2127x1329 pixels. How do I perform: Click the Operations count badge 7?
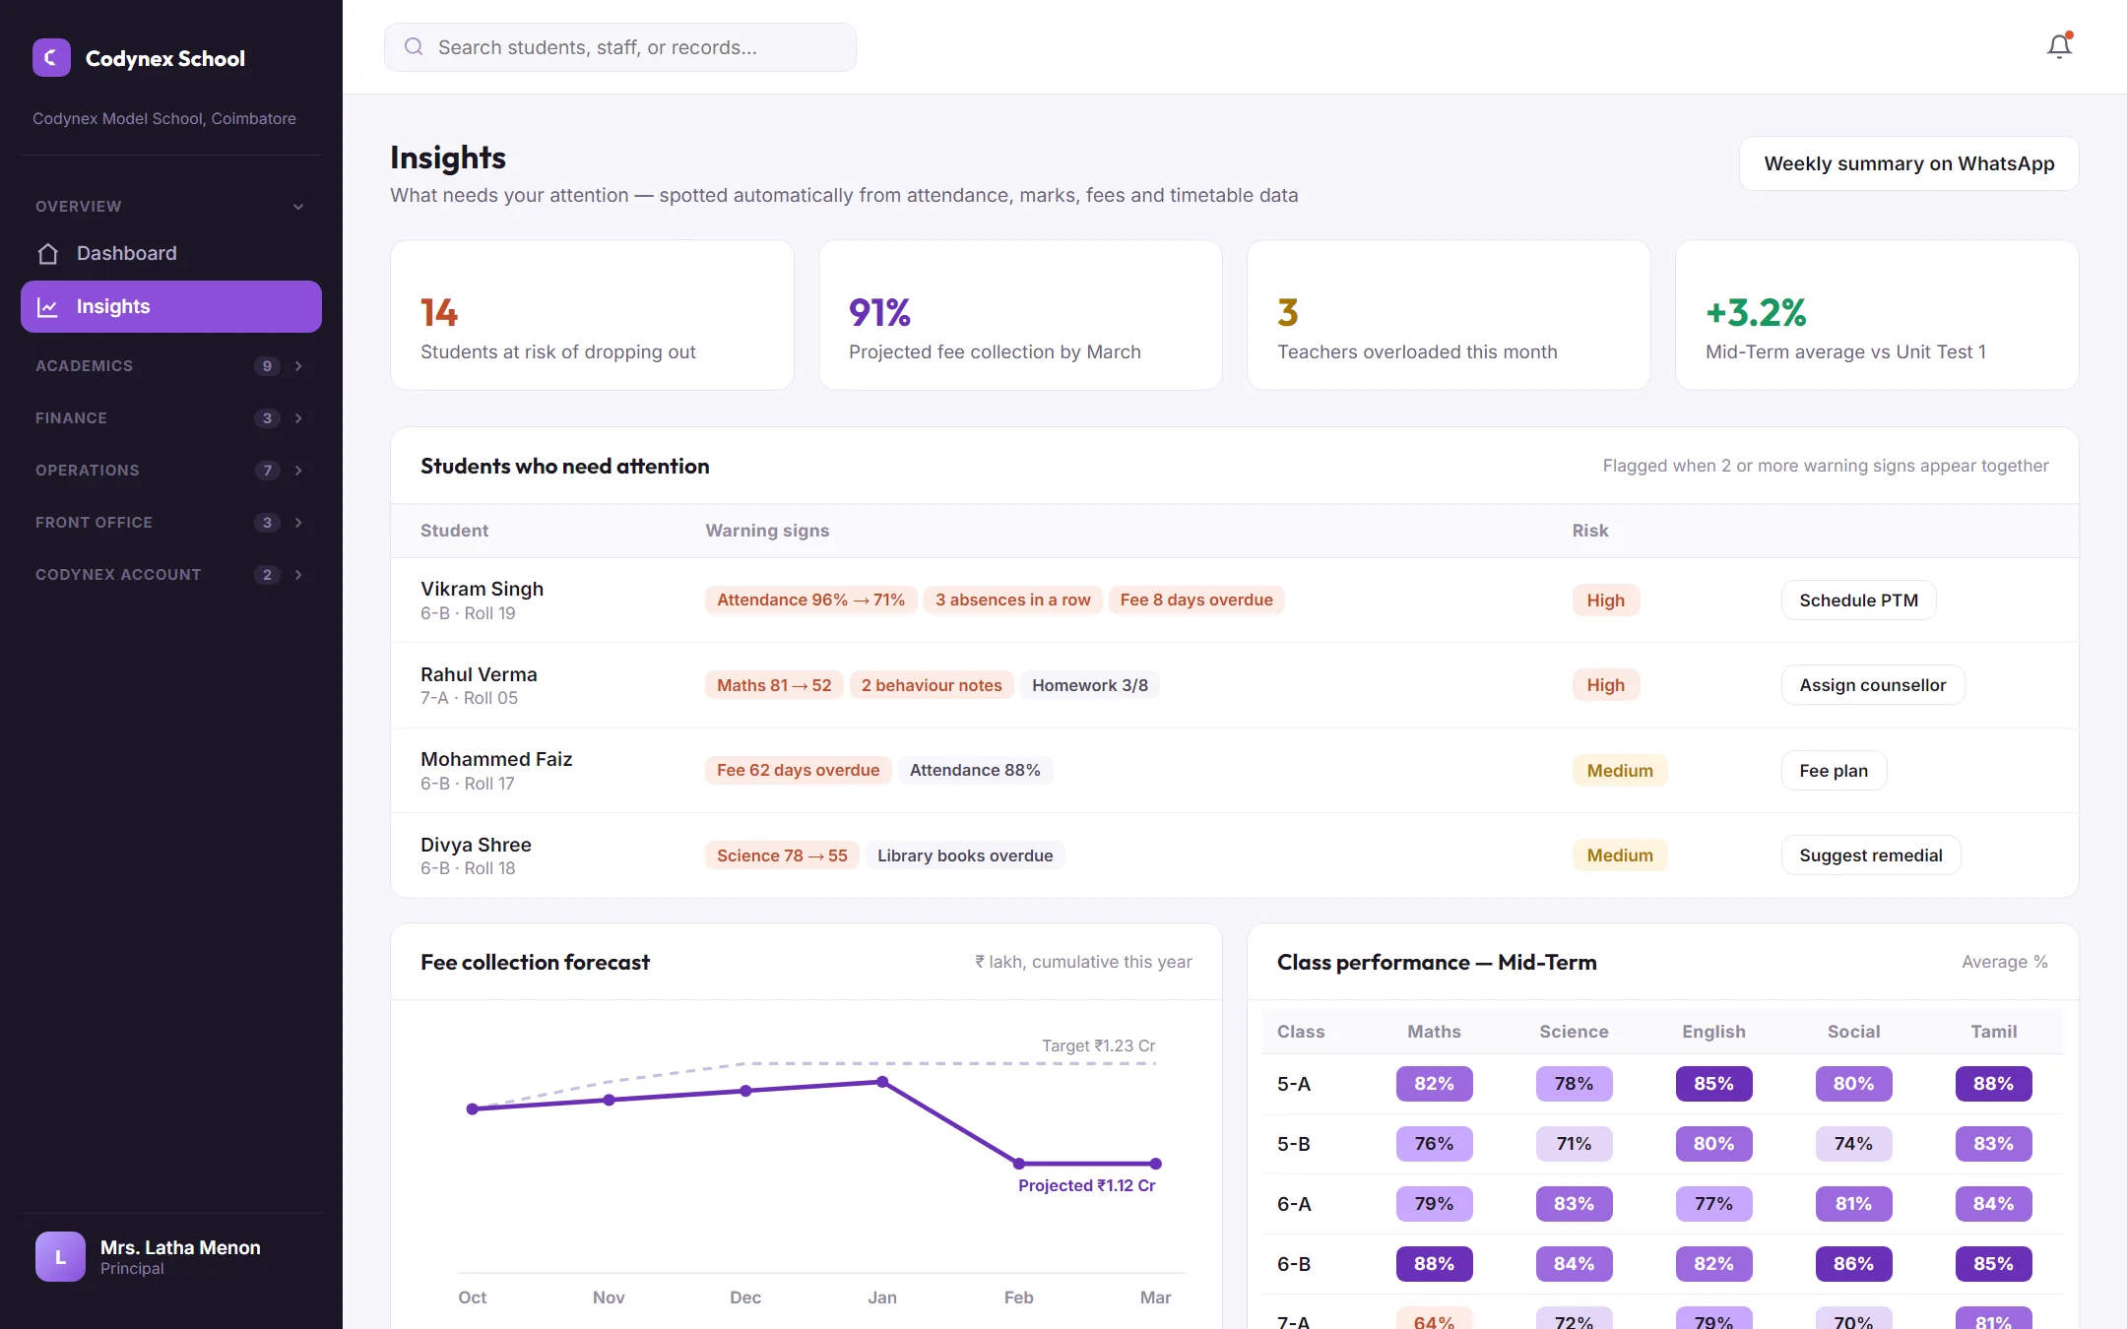coord(267,471)
